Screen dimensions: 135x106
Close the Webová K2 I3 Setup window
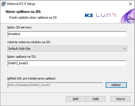coord(130,4)
